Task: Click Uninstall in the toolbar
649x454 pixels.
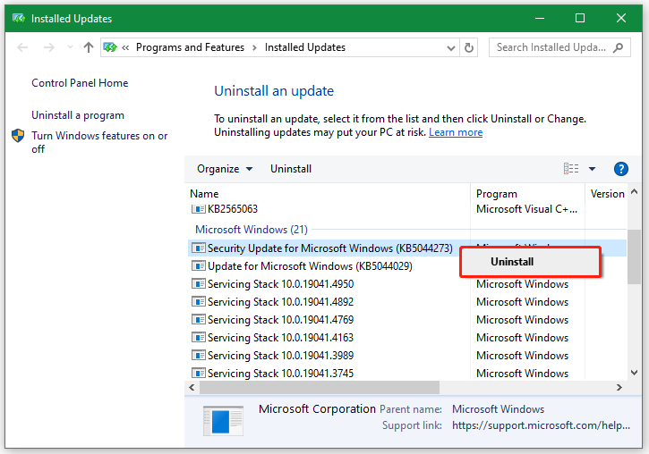Action: coord(291,169)
